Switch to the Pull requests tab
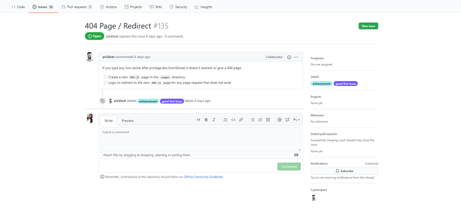 coord(76,7)
